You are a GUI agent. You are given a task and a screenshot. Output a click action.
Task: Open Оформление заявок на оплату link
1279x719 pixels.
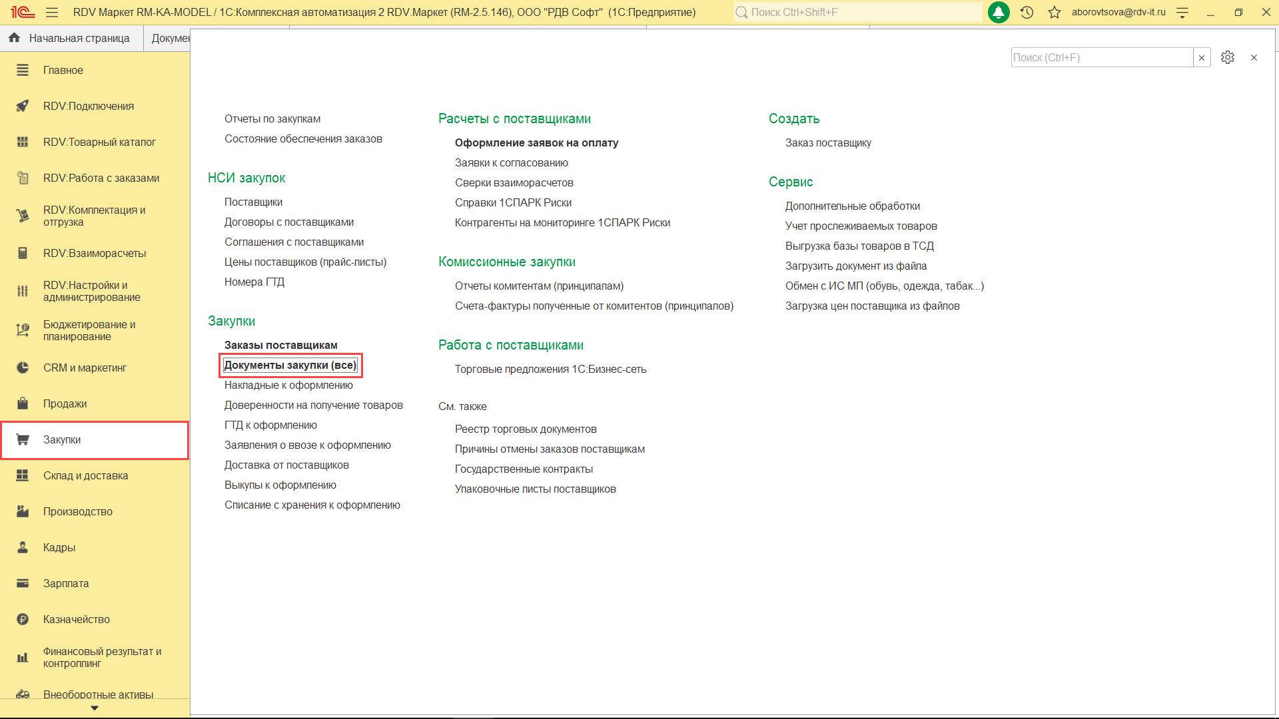pos(536,142)
